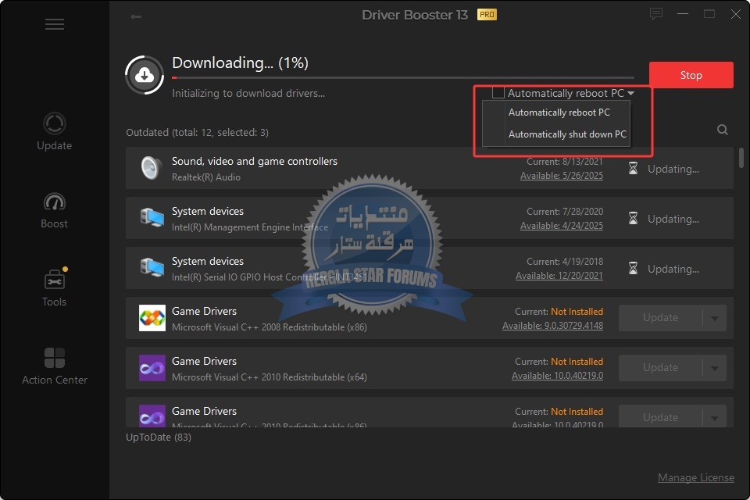Open the Update section icon
Viewport: 750px width, 500px height.
(x=55, y=123)
